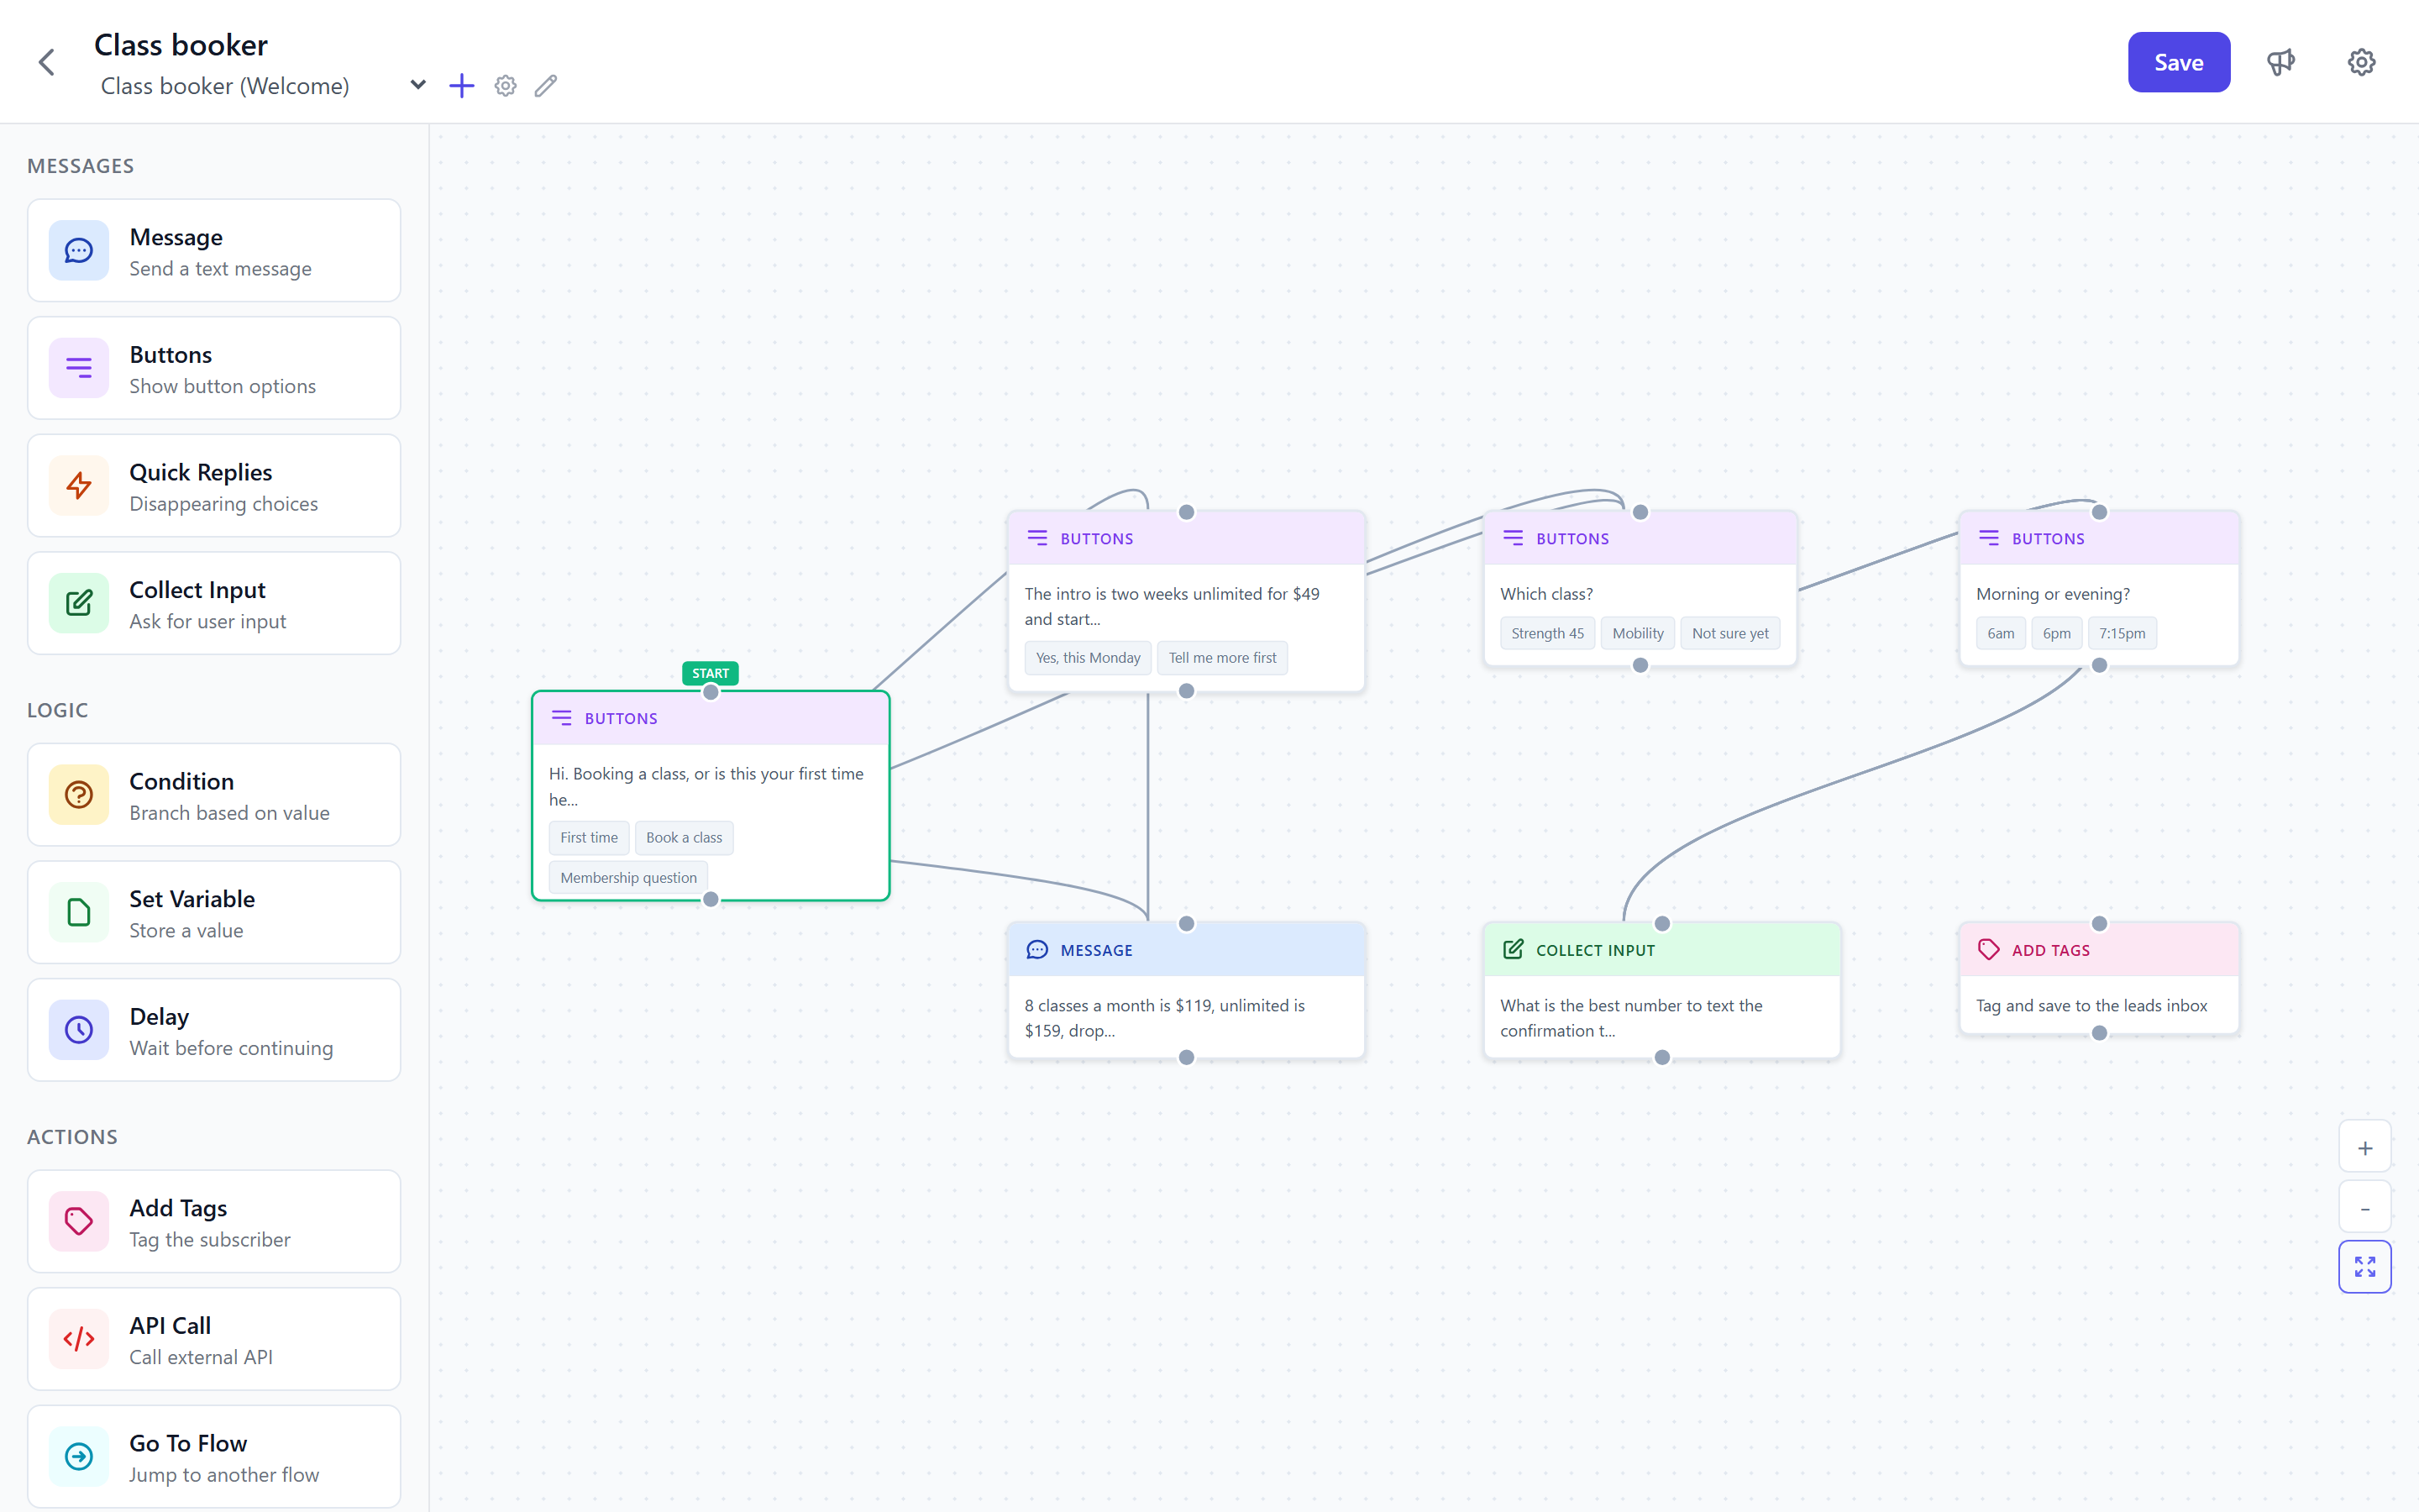Viewport: 2419px width, 1512px height.
Task: Click the 6am chip
Action: (2002, 633)
